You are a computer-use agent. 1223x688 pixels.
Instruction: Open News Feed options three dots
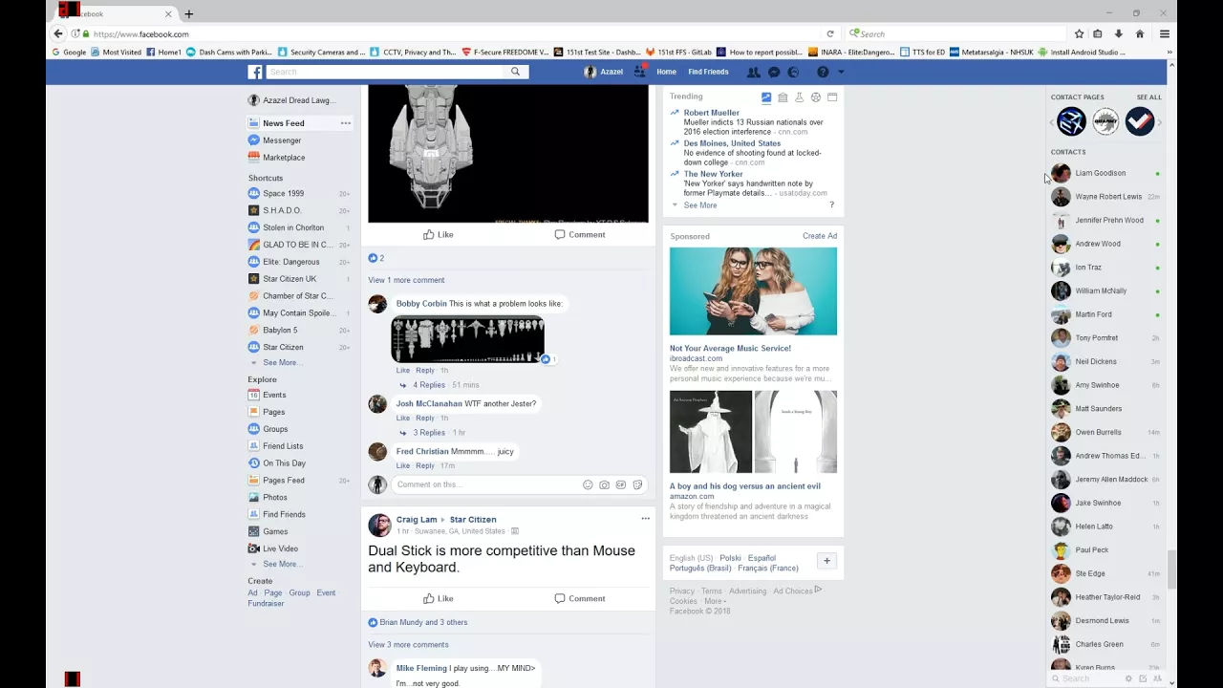click(346, 123)
